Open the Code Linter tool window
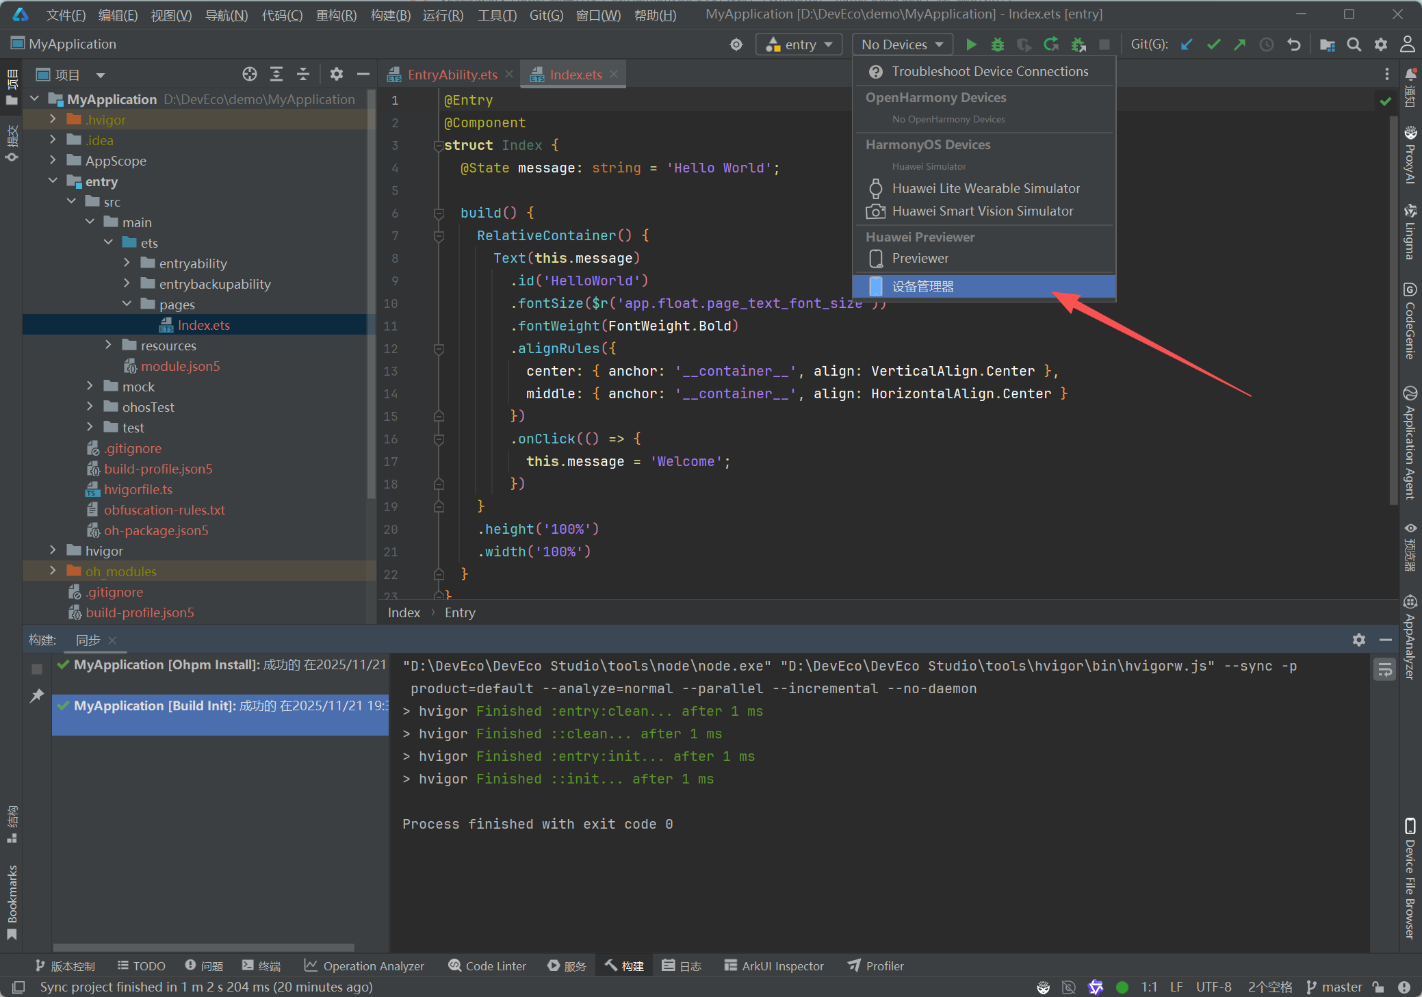 pyautogui.click(x=487, y=966)
